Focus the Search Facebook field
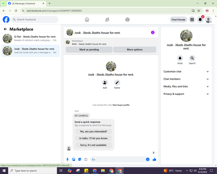 pyautogui.click(x=35, y=20)
